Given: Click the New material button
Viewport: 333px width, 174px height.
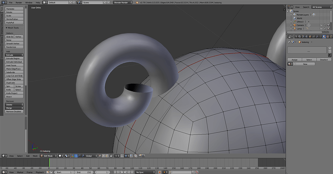Looking at the screenshot, I should [305, 64].
